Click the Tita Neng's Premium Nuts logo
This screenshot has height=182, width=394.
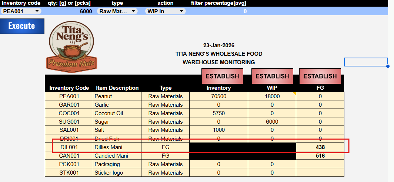[x=71, y=46]
